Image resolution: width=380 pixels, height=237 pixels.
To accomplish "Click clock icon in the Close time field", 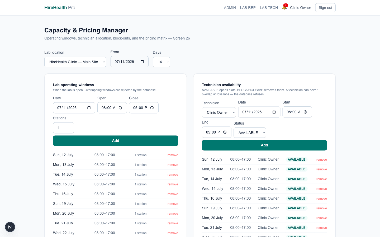I will click(152, 108).
